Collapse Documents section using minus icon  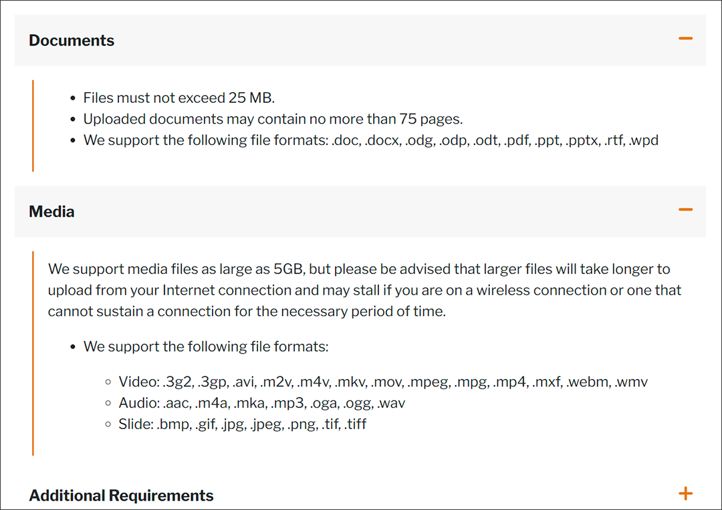[685, 38]
